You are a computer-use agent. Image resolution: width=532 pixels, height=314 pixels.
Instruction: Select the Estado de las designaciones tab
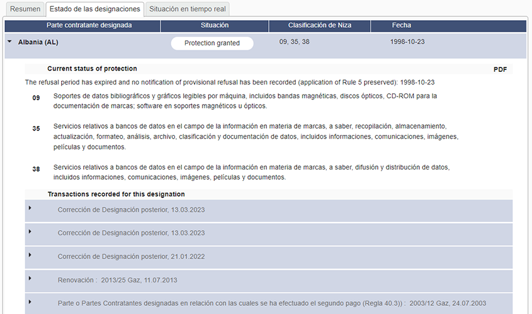pos(94,9)
